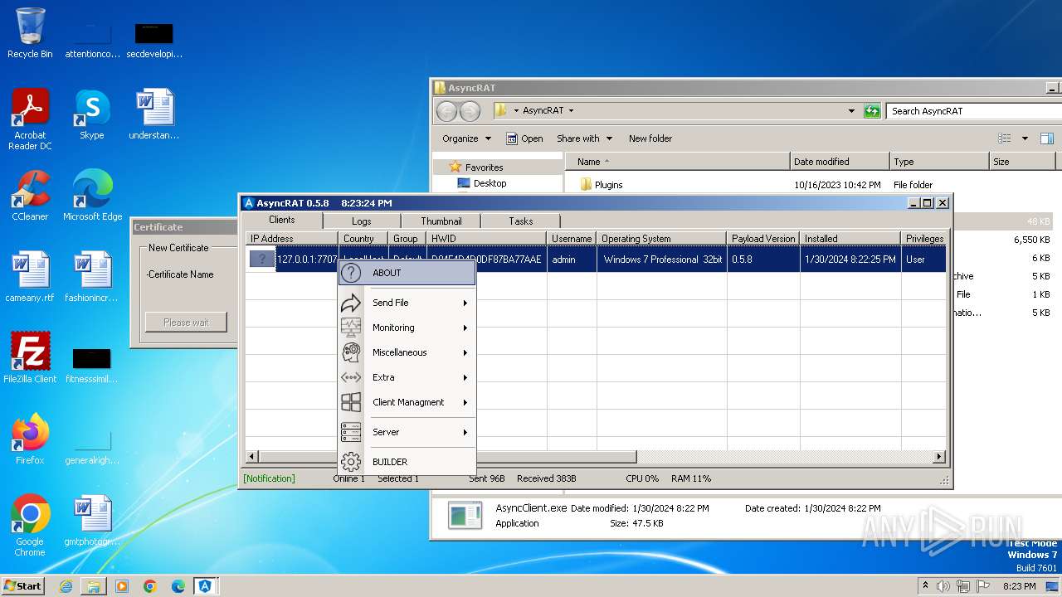Open the Organize dropdown in Explorer
Viewport: 1062px width, 597px height.
pyautogui.click(x=466, y=138)
